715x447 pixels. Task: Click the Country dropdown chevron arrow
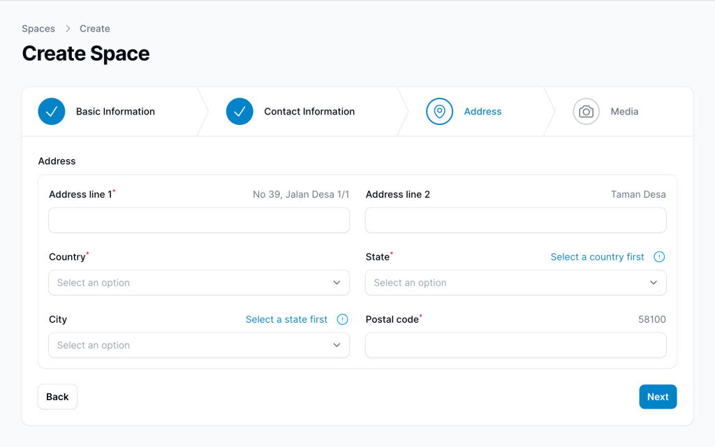pos(337,283)
